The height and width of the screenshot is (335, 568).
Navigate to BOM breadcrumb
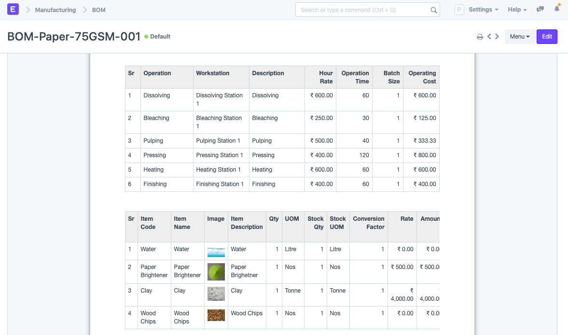98,10
